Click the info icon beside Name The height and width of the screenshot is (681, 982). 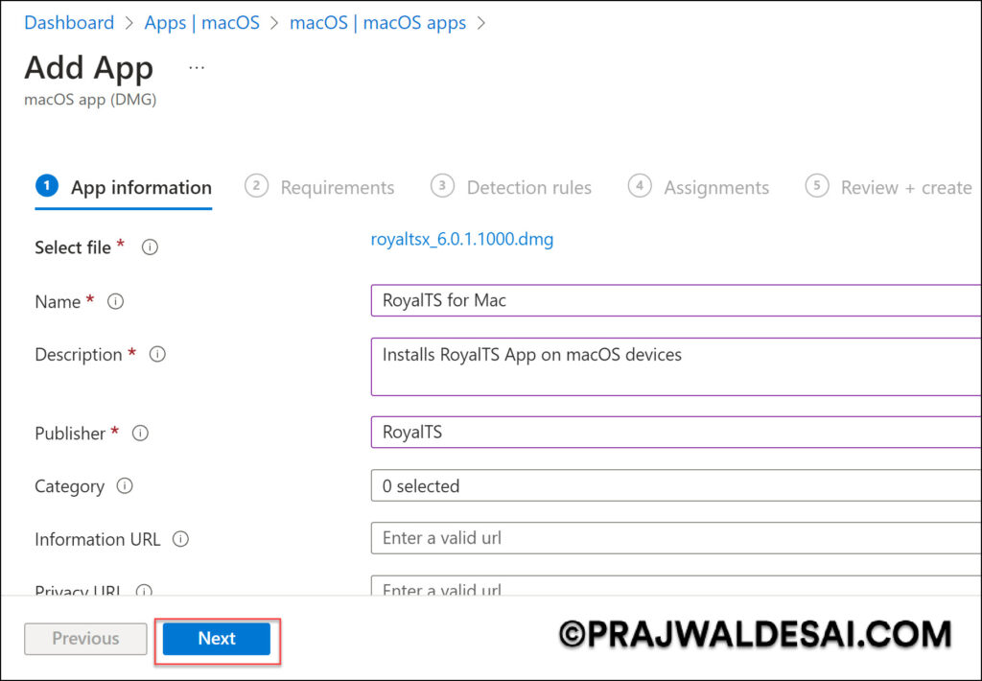pos(115,301)
